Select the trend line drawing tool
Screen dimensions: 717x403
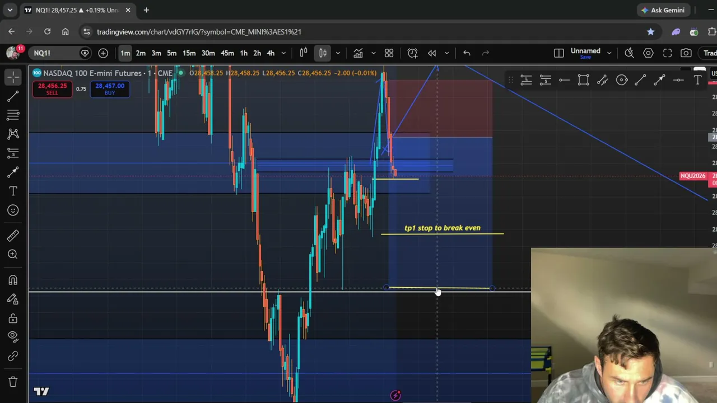[x=13, y=96]
